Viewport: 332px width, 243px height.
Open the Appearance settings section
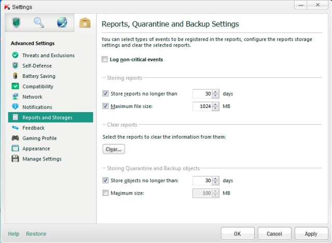tap(36, 148)
